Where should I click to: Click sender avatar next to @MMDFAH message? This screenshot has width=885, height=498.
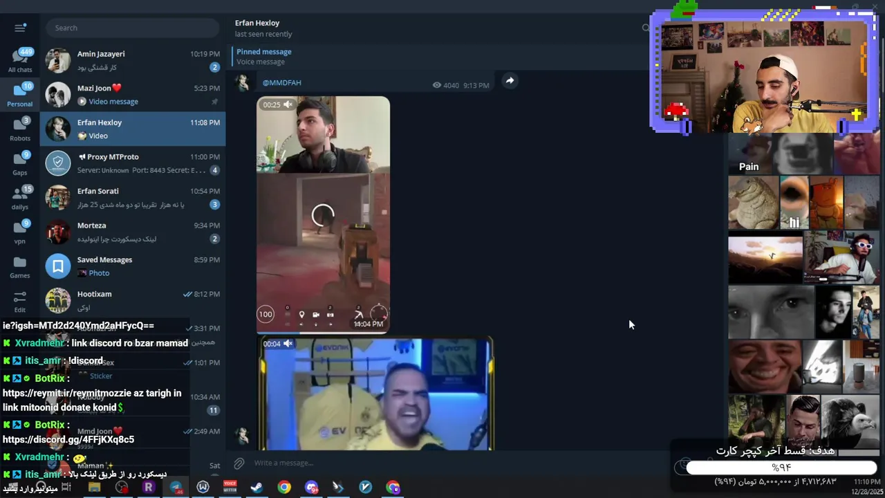pyautogui.click(x=242, y=83)
